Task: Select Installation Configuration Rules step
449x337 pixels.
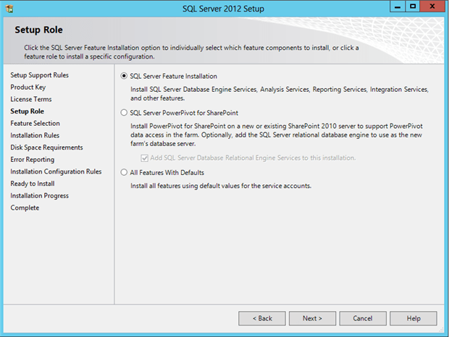Action: 56,171
